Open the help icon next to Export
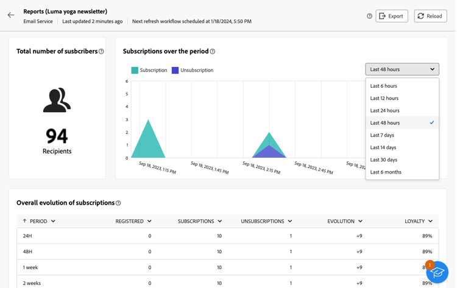The width and height of the screenshot is (457, 288). coord(369,16)
